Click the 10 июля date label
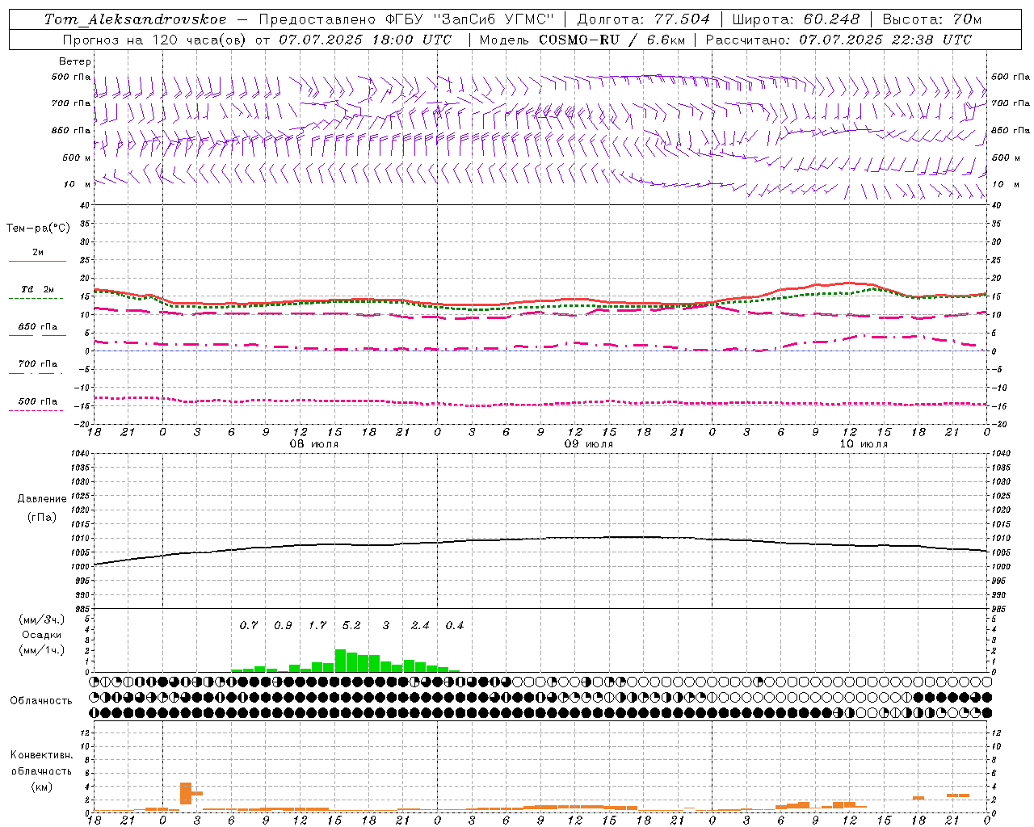 point(864,444)
